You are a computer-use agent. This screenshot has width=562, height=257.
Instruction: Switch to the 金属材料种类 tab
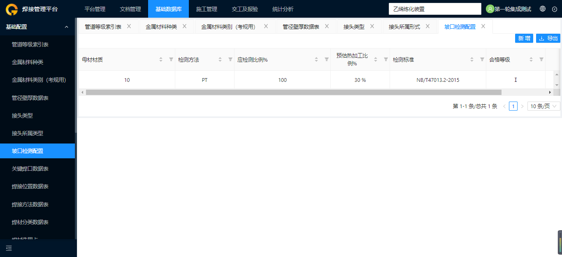tap(161, 27)
